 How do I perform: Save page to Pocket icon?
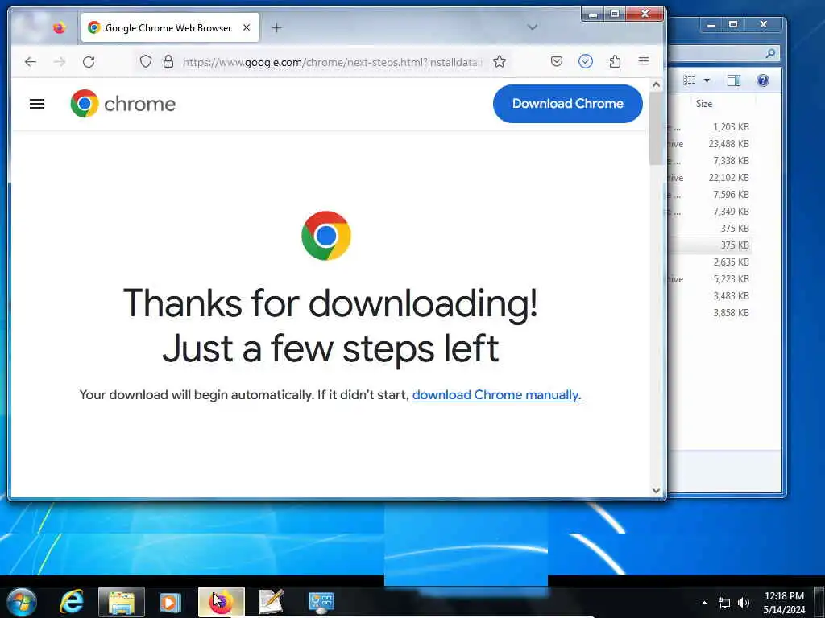pos(556,61)
